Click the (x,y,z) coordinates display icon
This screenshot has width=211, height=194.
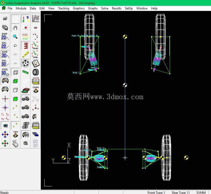(x=25, y=36)
